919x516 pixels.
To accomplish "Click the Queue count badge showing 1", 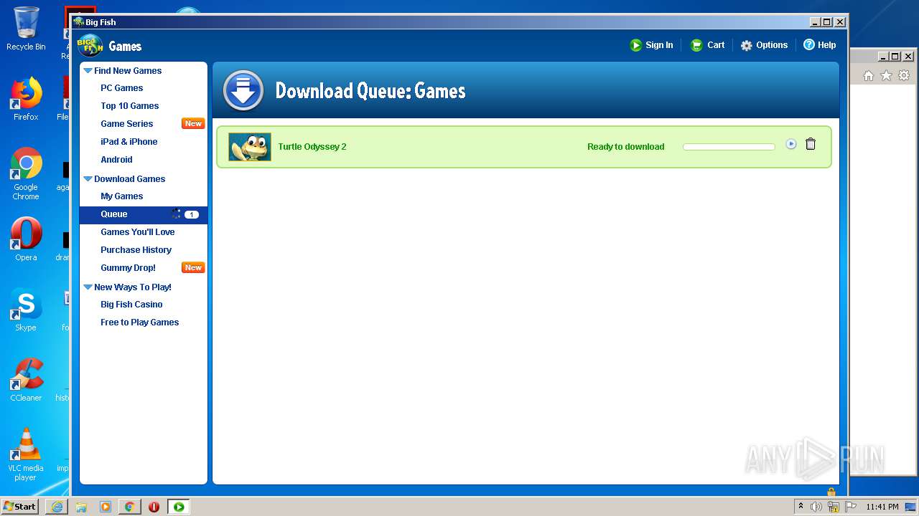I will click(192, 214).
